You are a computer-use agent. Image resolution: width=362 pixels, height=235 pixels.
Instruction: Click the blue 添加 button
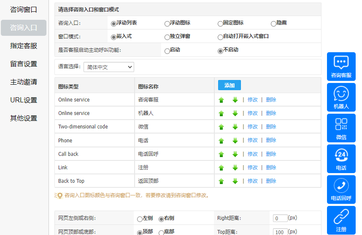pos(229,85)
